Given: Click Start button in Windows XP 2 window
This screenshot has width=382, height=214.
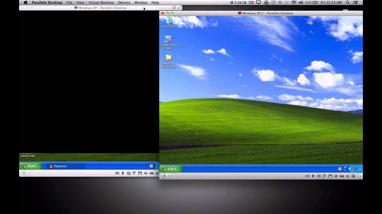Looking at the screenshot, I should (x=170, y=169).
